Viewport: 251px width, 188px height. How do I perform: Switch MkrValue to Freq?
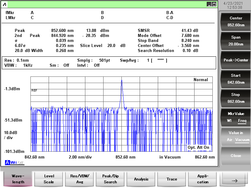click(242, 121)
